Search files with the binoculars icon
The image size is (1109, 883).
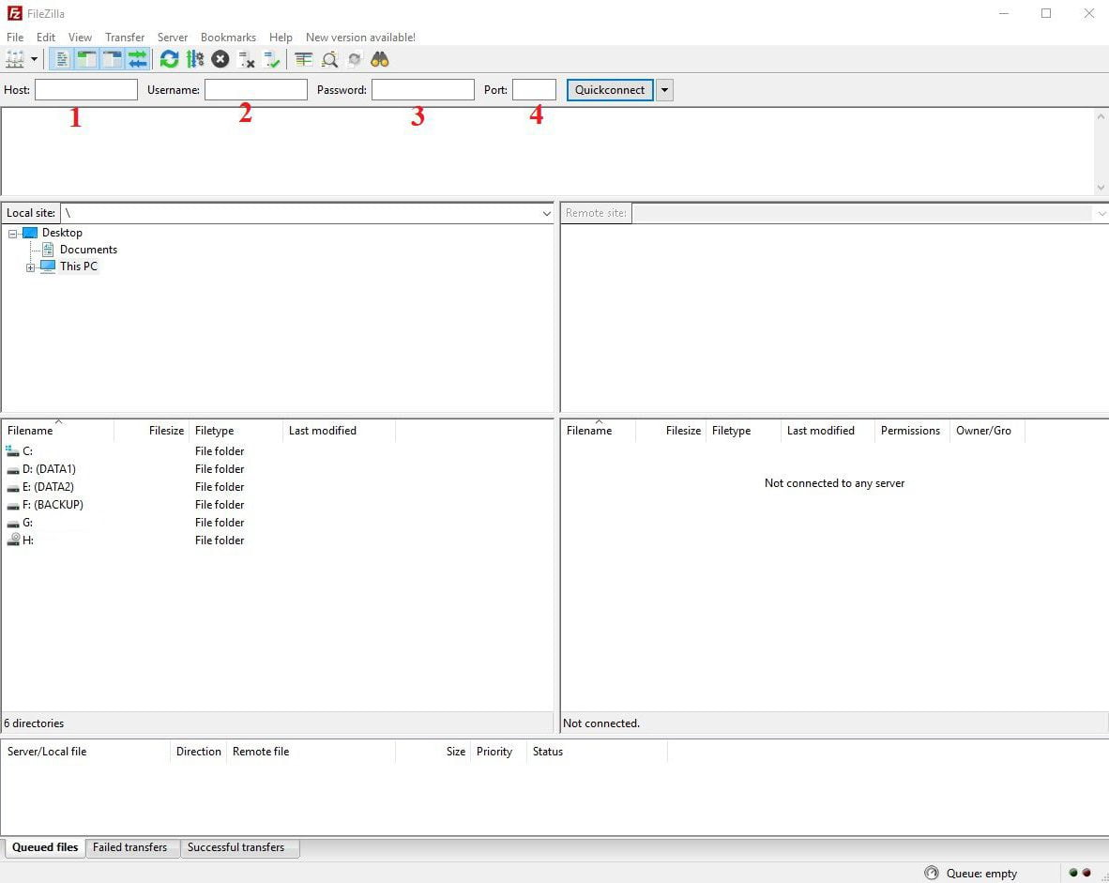pyautogui.click(x=380, y=59)
